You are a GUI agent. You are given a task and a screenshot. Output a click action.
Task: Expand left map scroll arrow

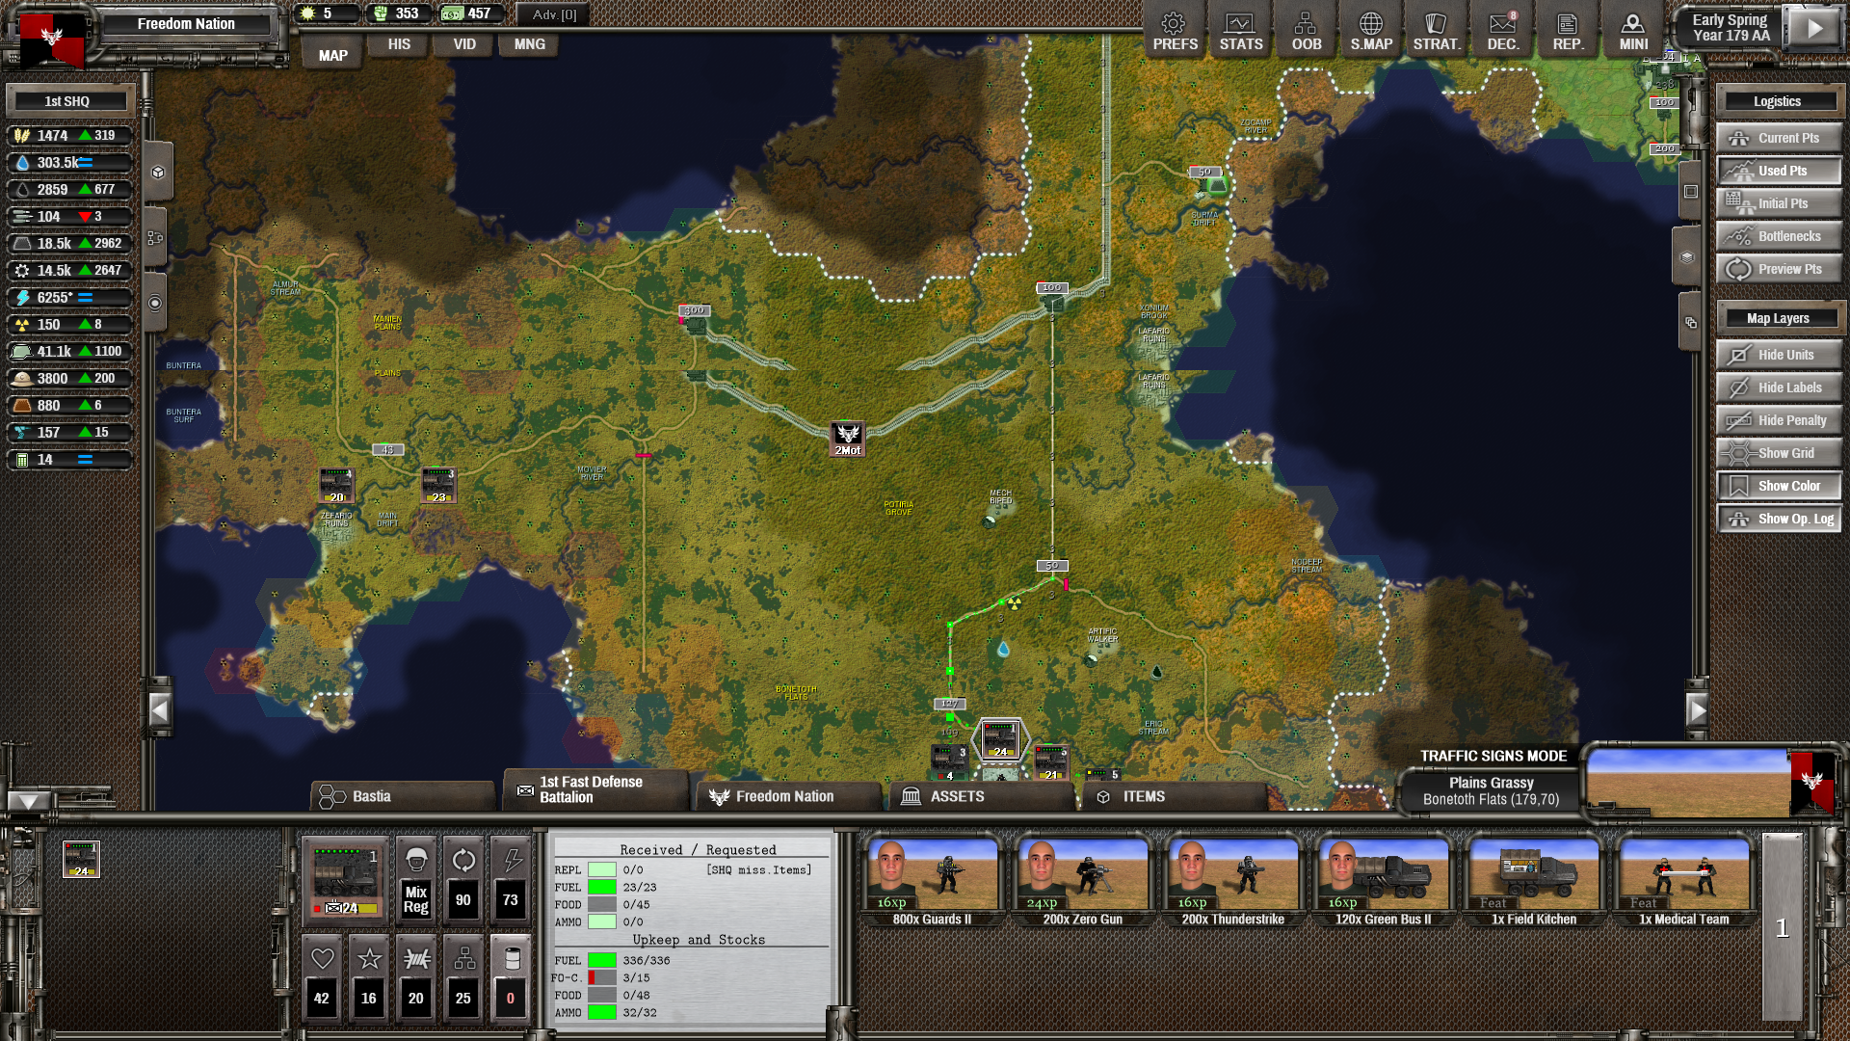(160, 711)
